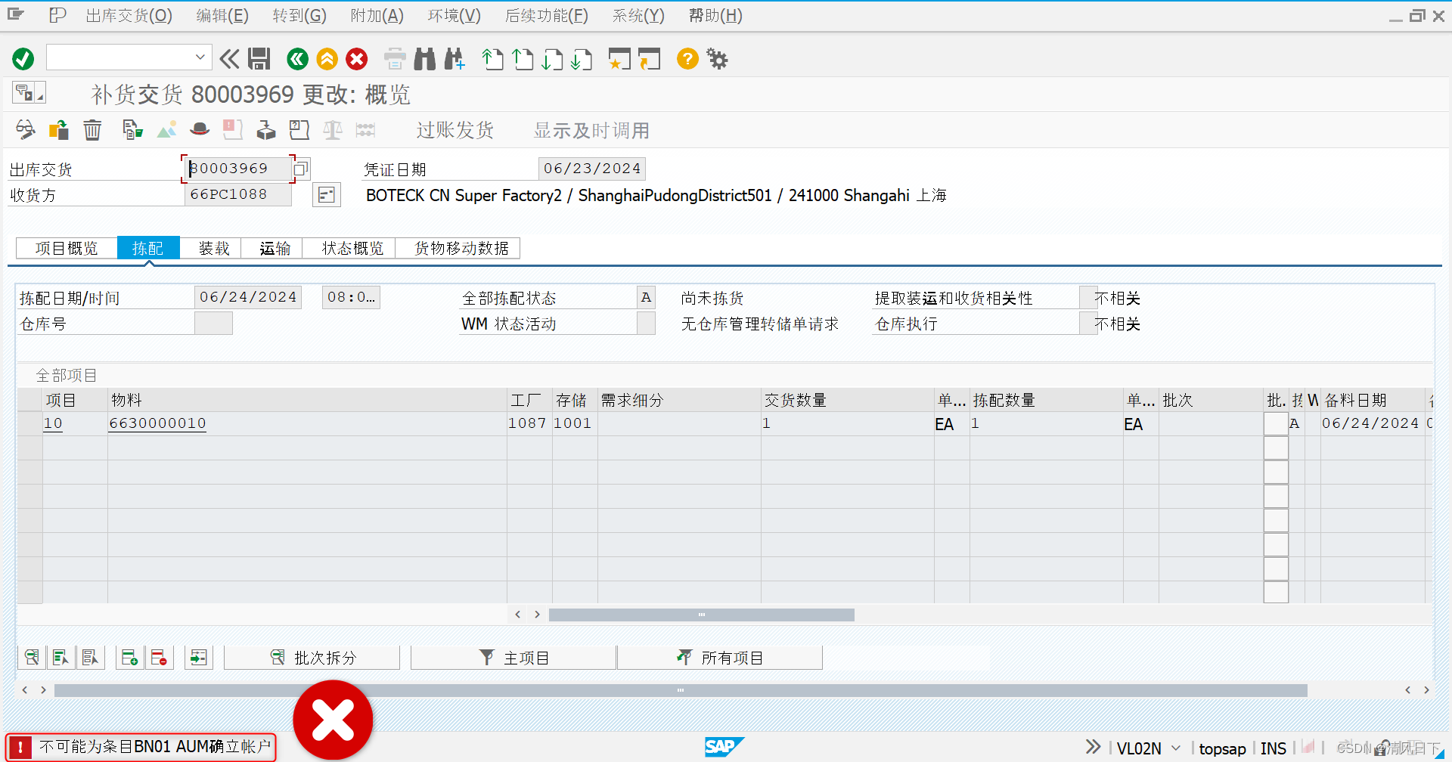
Task: Click the Print icon
Action: point(394,59)
